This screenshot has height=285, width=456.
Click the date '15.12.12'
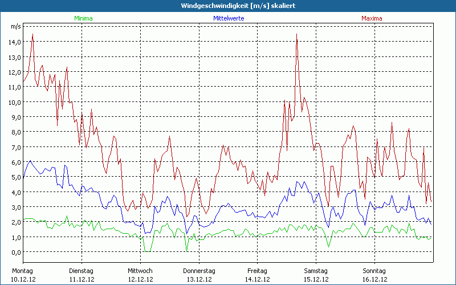pyautogui.click(x=316, y=279)
